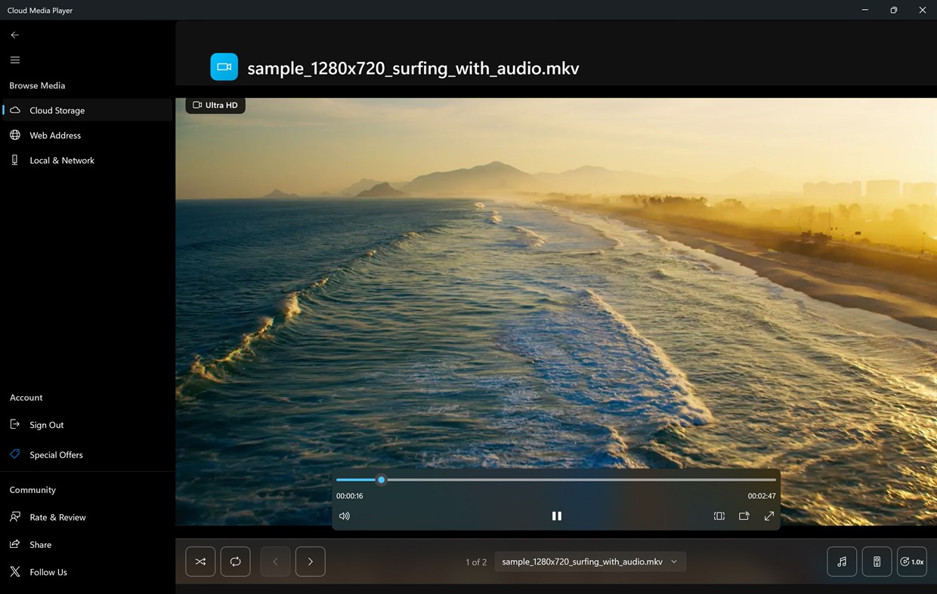
Task: Sign Out of the account
Action: click(x=45, y=424)
